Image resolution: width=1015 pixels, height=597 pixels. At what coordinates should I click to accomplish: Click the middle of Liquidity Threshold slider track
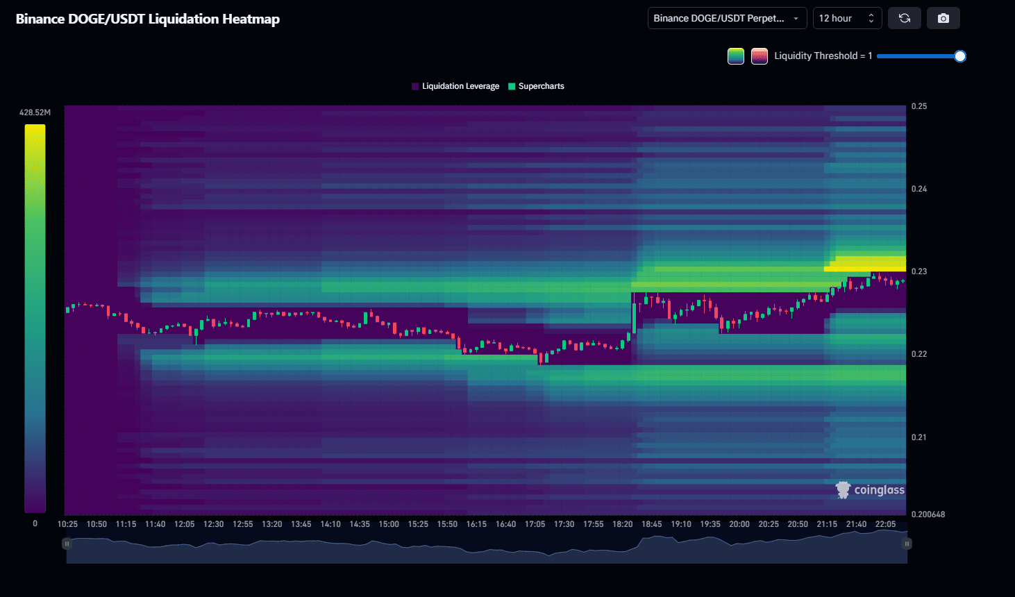[x=918, y=56]
